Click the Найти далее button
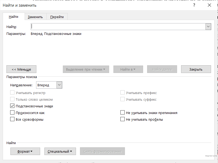 click(162, 69)
